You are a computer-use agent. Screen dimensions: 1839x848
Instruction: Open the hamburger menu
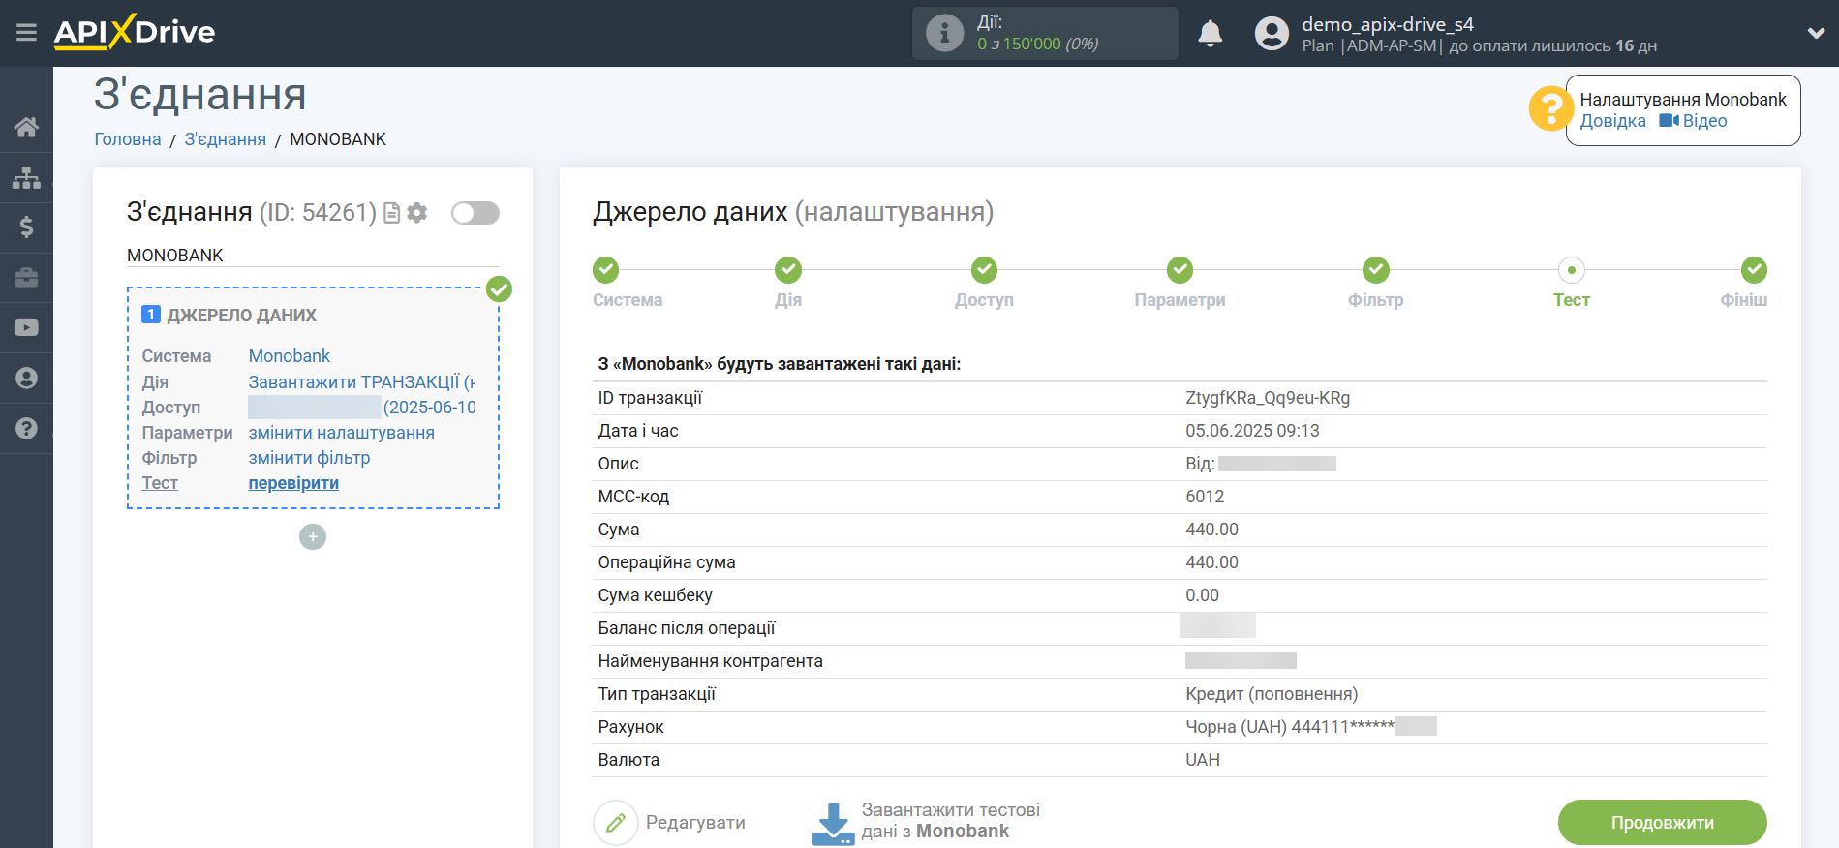[26, 33]
